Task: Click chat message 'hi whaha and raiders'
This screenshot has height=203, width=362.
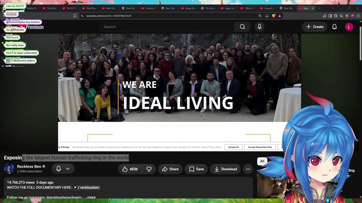Action: click(x=21, y=61)
